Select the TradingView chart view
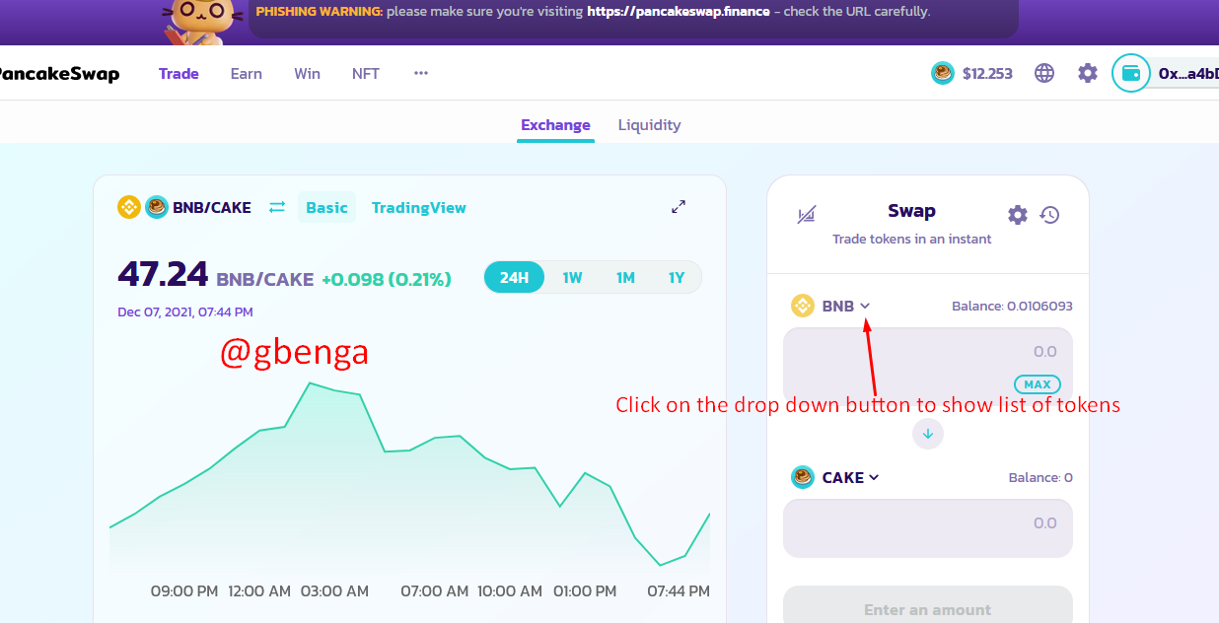Viewport: 1219px width, 623px height. tap(418, 207)
